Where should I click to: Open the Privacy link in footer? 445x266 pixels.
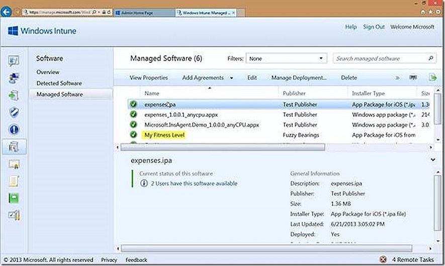[x=109, y=260]
